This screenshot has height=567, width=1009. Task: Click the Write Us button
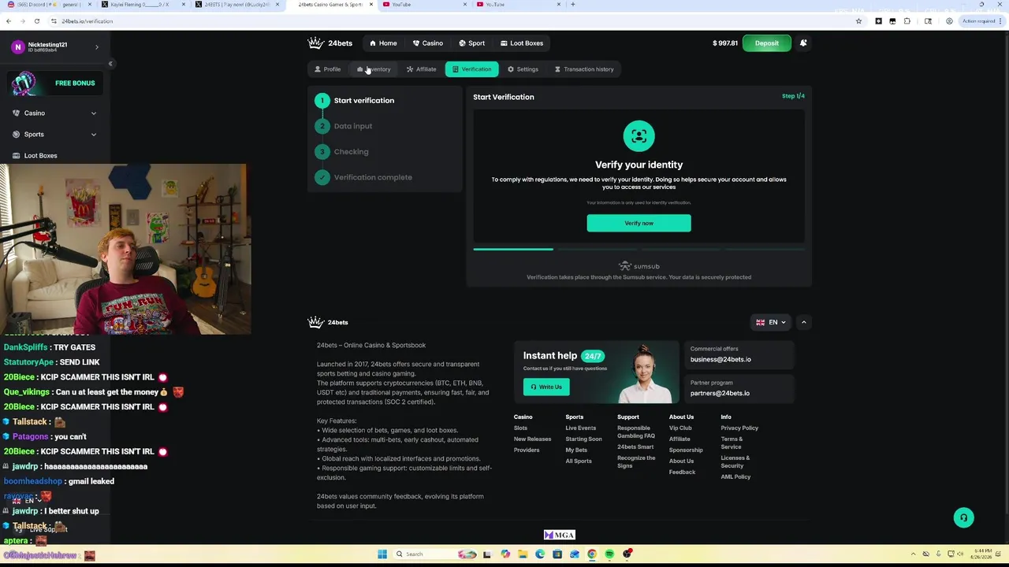click(x=545, y=387)
